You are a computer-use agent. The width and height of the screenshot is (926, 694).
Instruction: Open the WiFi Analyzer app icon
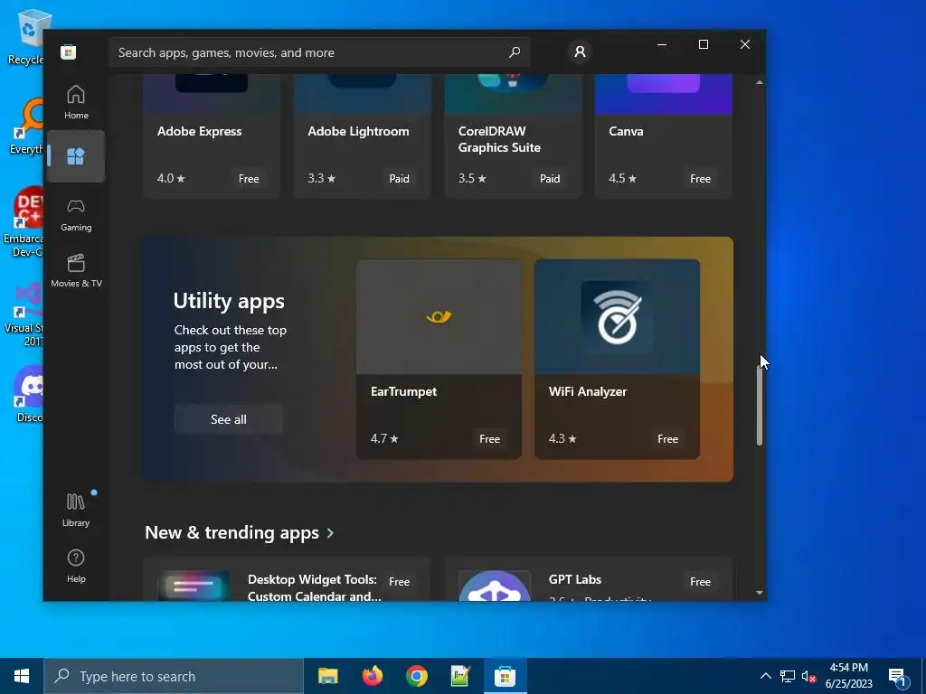click(617, 317)
